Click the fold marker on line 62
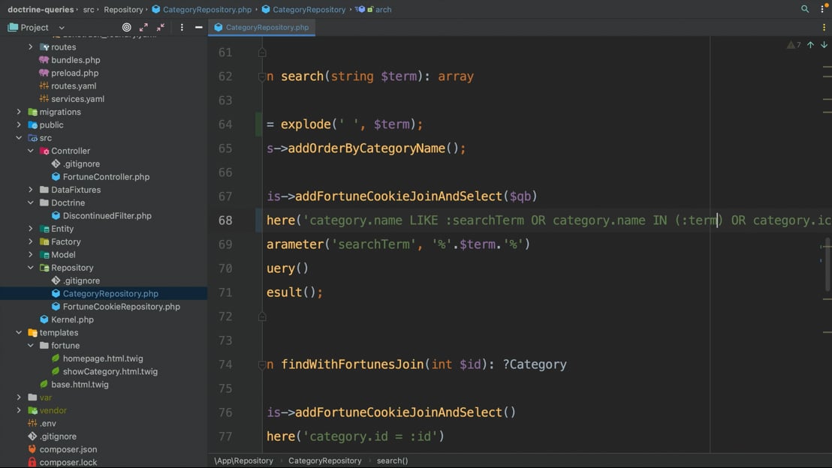 pos(262,76)
